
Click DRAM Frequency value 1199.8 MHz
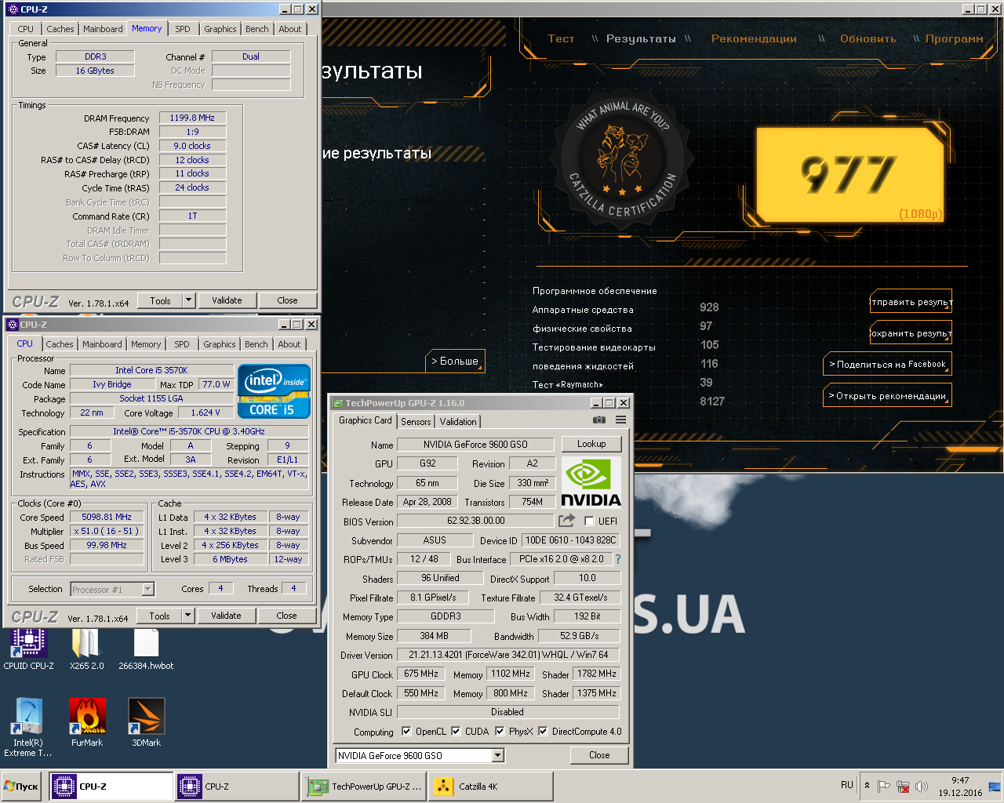click(x=192, y=118)
